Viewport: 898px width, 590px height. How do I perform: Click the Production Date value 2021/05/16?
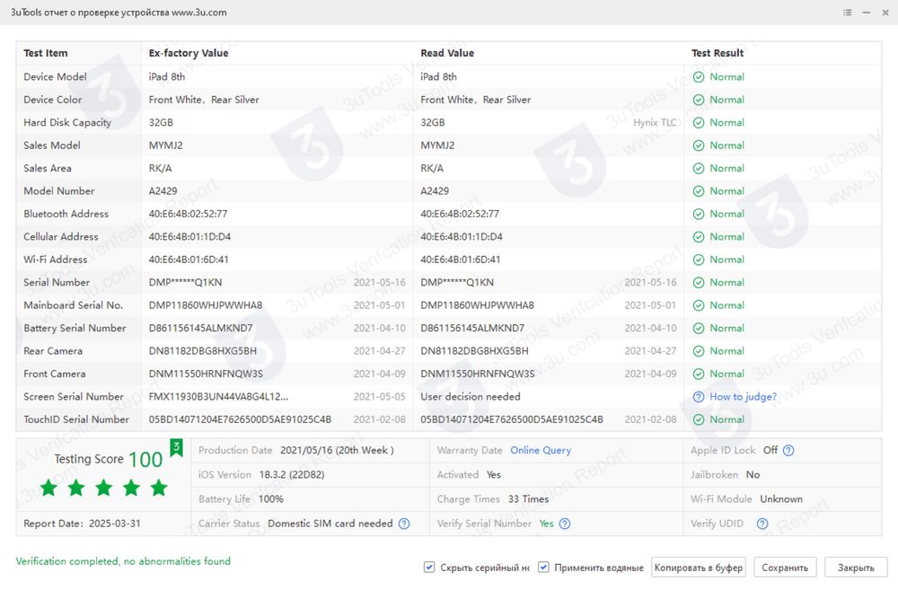click(x=337, y=450)
